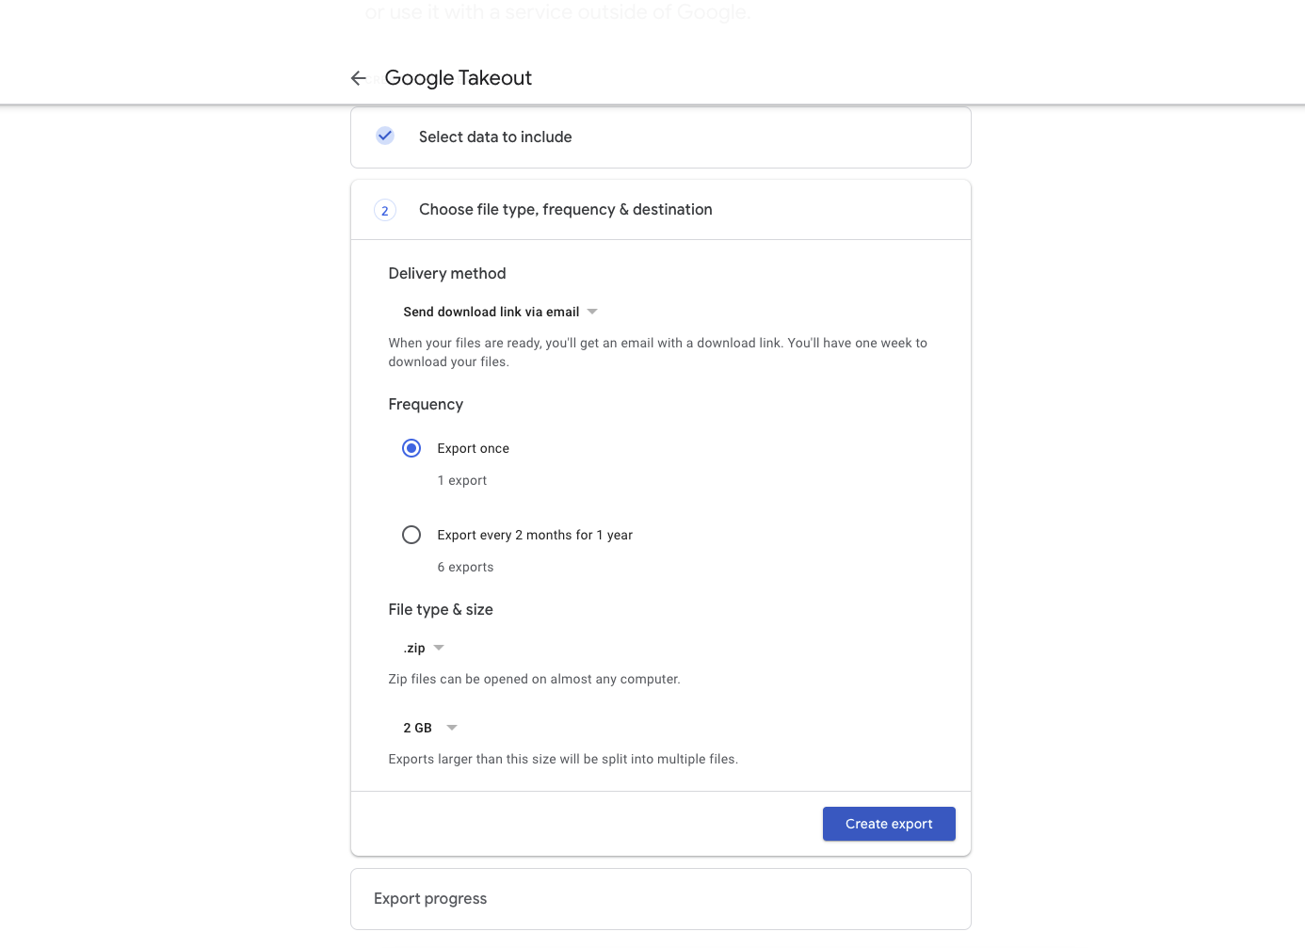Click the Google Takeout page title
Image resolution: width=1305 pixels, height=948 pixels.
click(458, 78)
